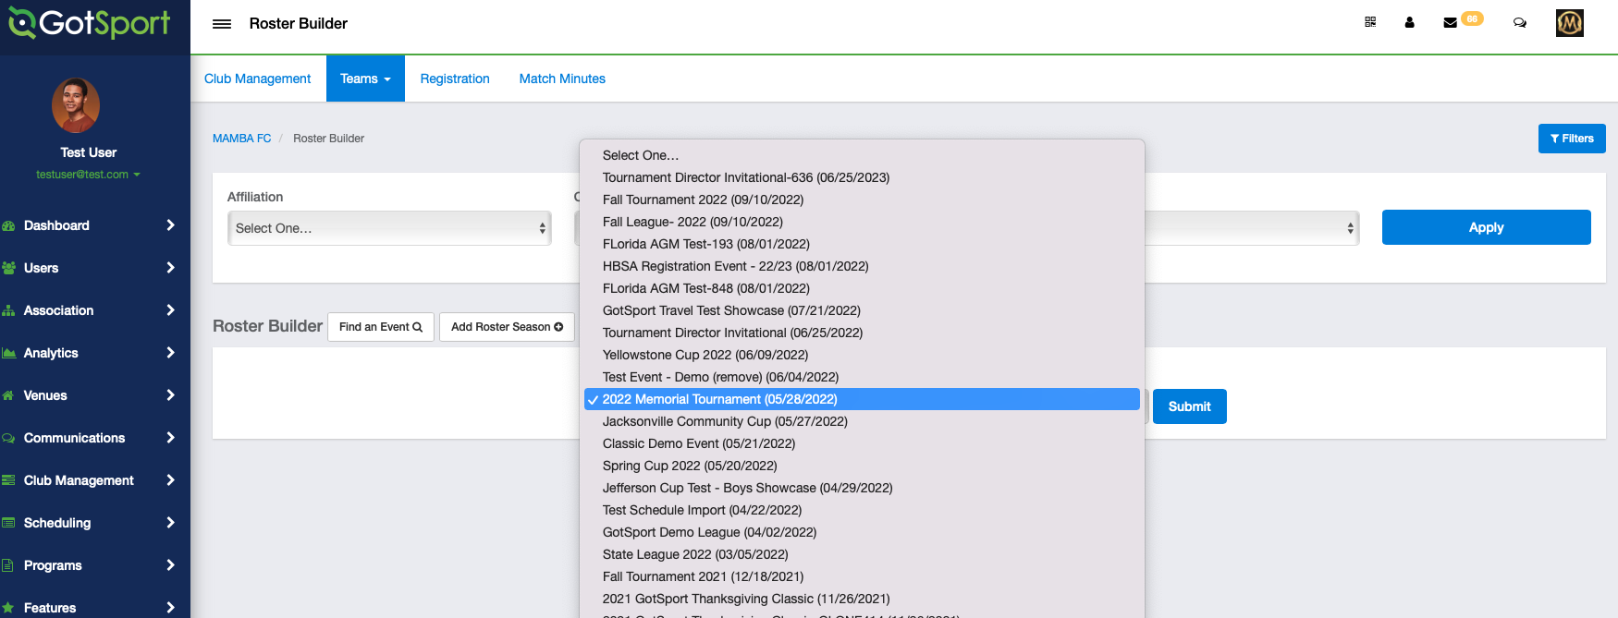Open the testuser@test.com account dropdown

(88, 175)
